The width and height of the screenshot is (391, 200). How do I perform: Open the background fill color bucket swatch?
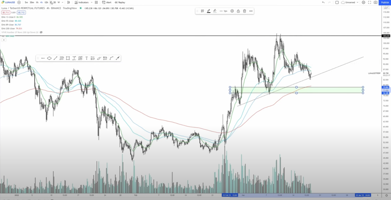coord(215,11)
